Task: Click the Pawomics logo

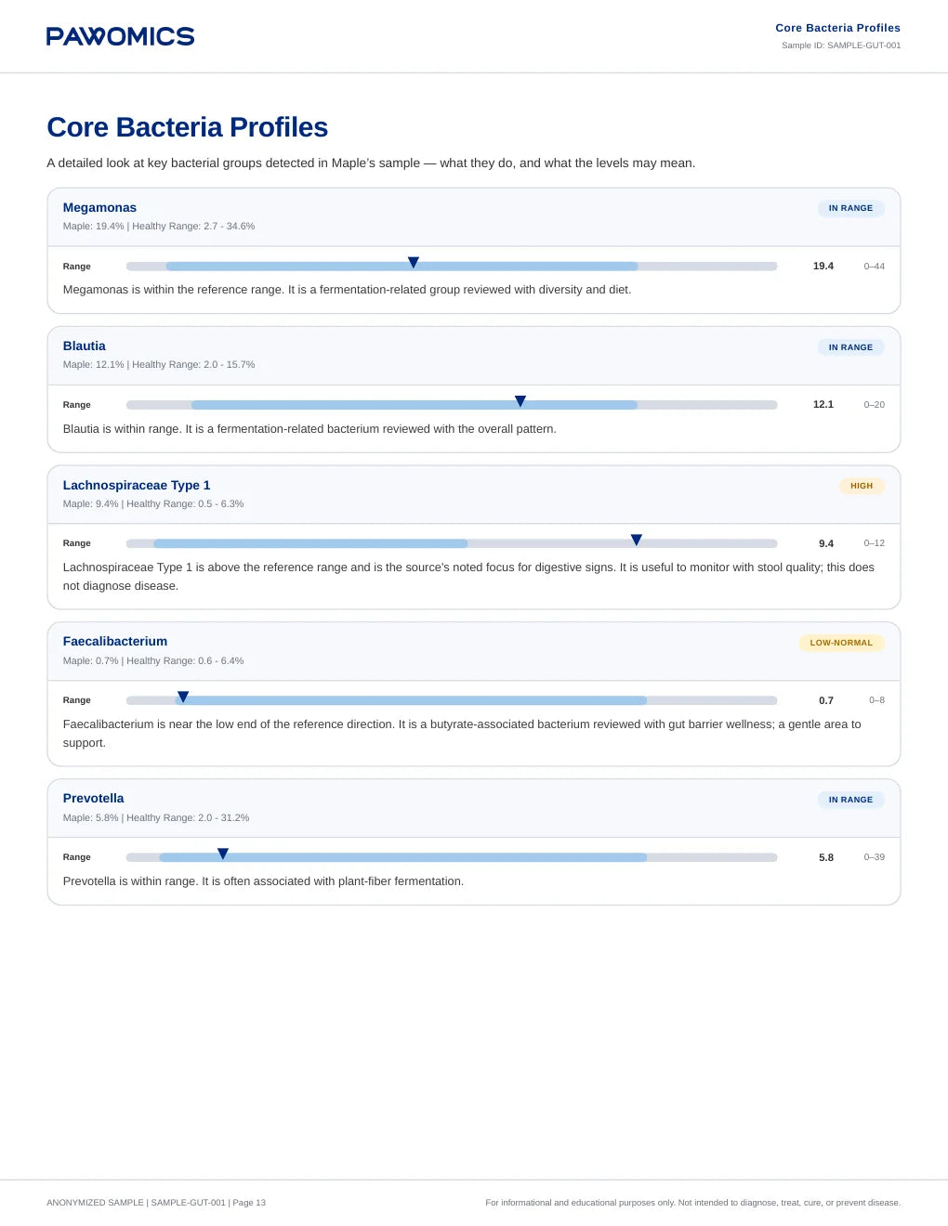Action: click(121, 36)
